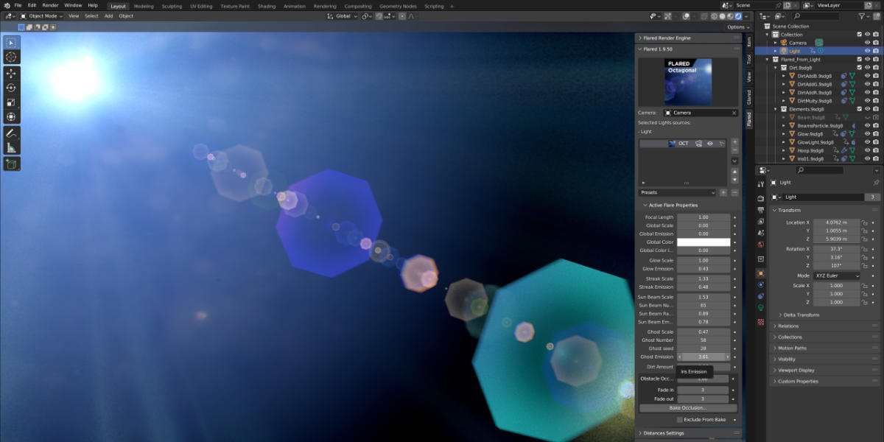Select the Scale tool
884x442 pixels.
point(10,102)
